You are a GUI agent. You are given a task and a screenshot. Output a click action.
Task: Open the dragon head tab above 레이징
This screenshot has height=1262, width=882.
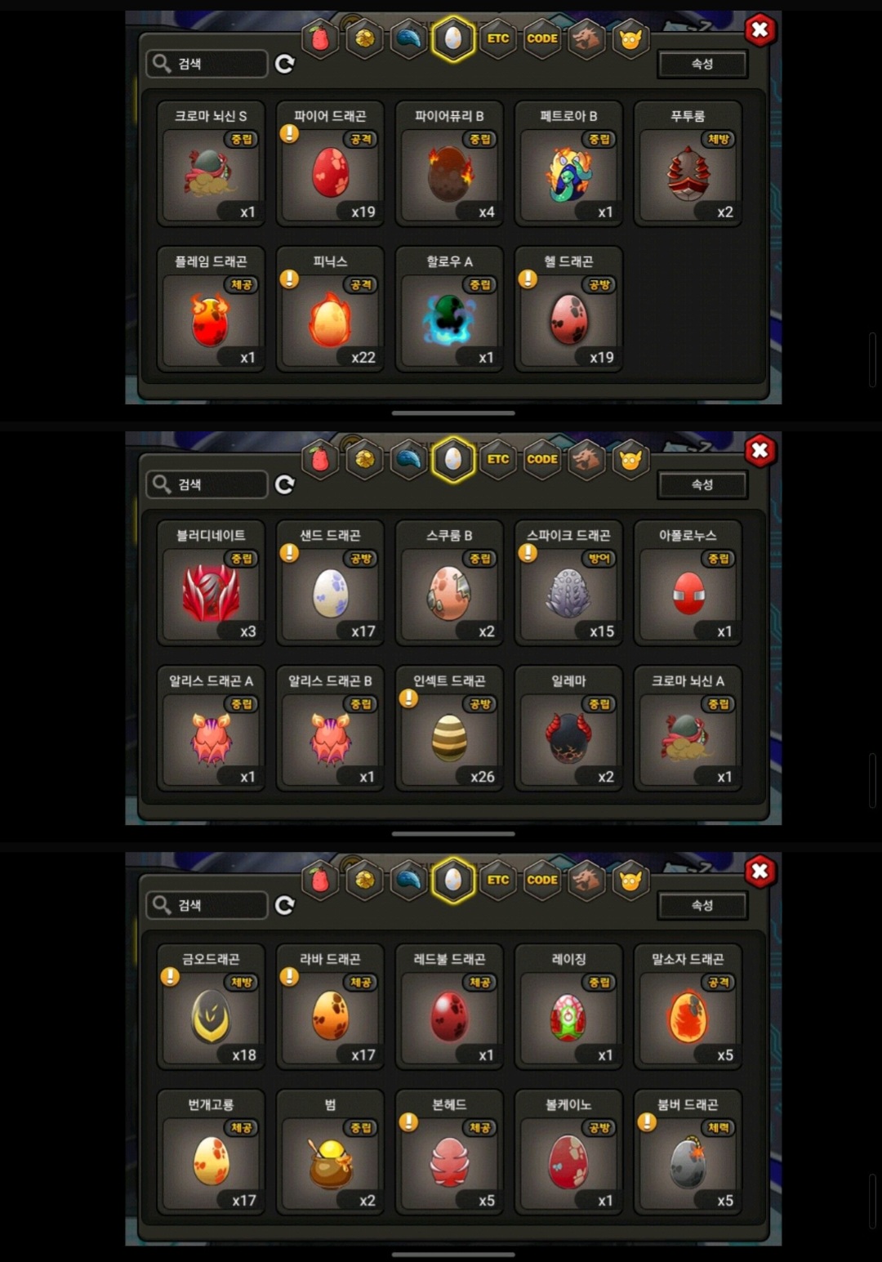tap(586, 880)
